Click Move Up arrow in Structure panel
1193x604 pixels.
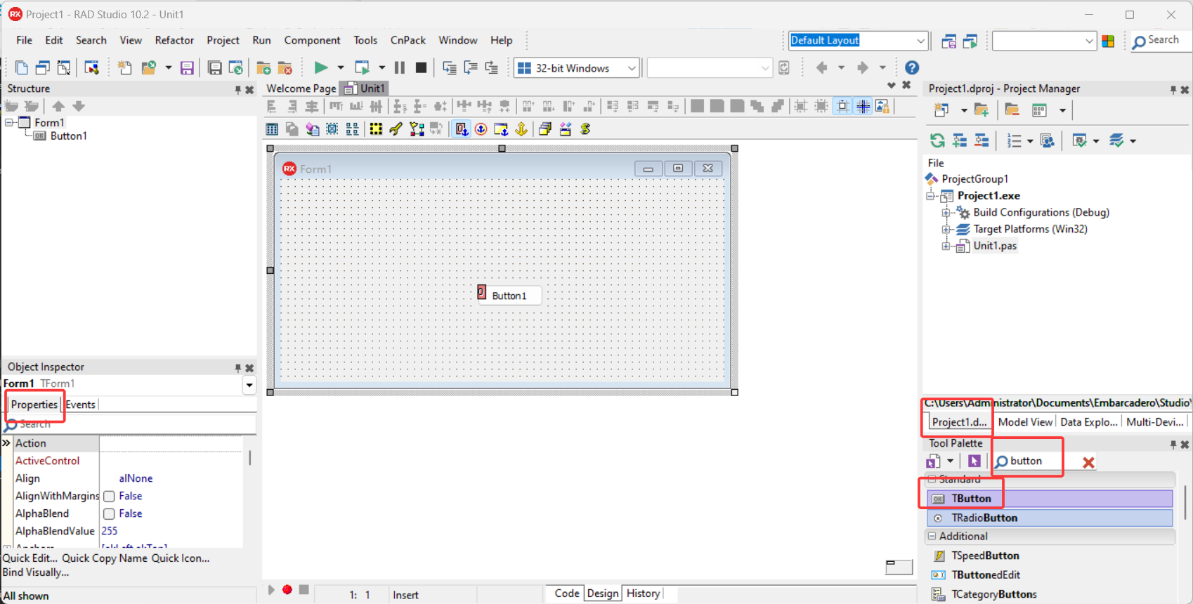(x=58, y=106)
